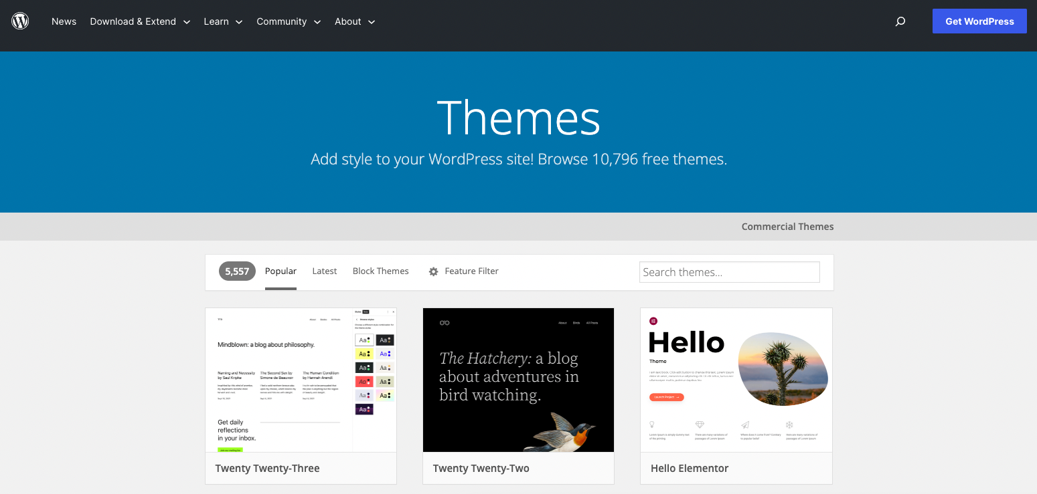Open the site search magnifier icon

point(900,21)
